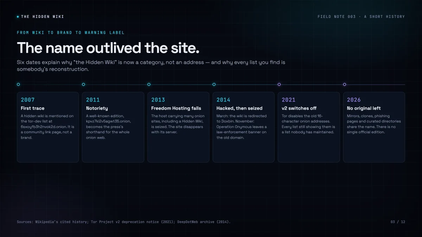Click the 6sxoyfb3h2nvok2d.onion address text

pos(43,127)
